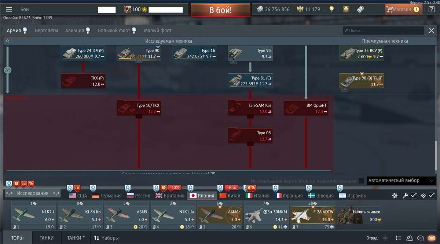Select the Type 24 ICV (P) vehicle
440x244 pixels.
tap(83, 54)
